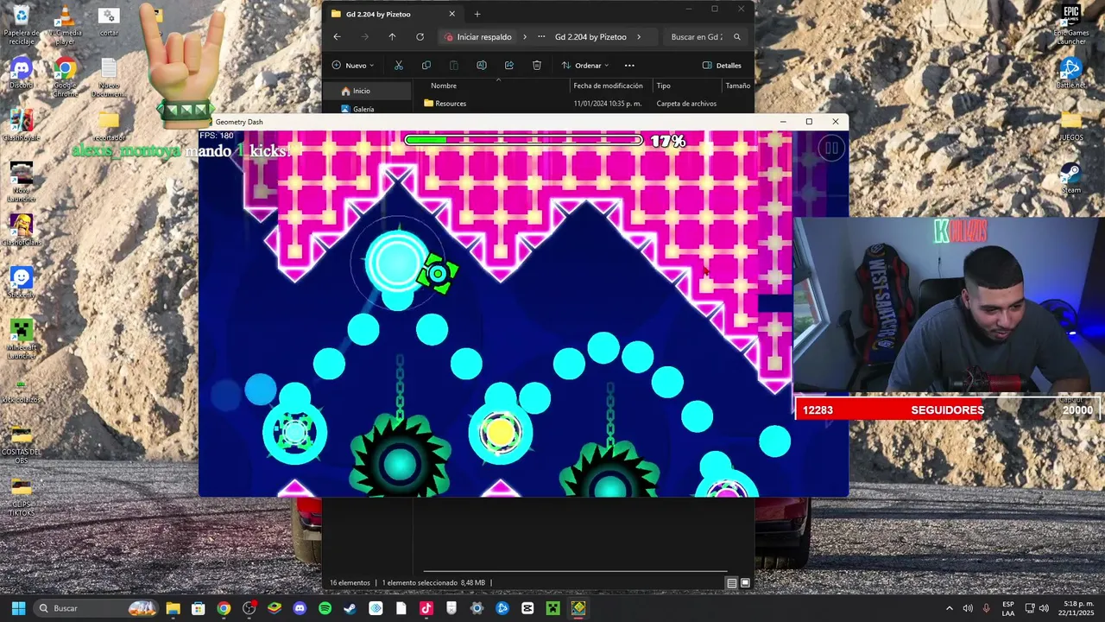Select the COSITAS DEL OBS folder
This screenshot has height=622, width=1105.
click(21, 444)
